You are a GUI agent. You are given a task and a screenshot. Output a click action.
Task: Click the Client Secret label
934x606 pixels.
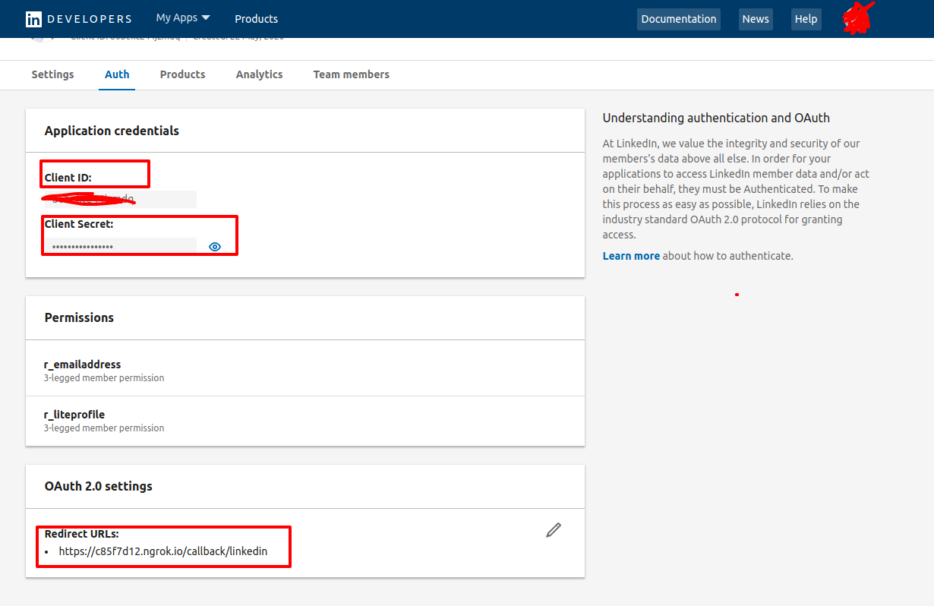point(79,224)
